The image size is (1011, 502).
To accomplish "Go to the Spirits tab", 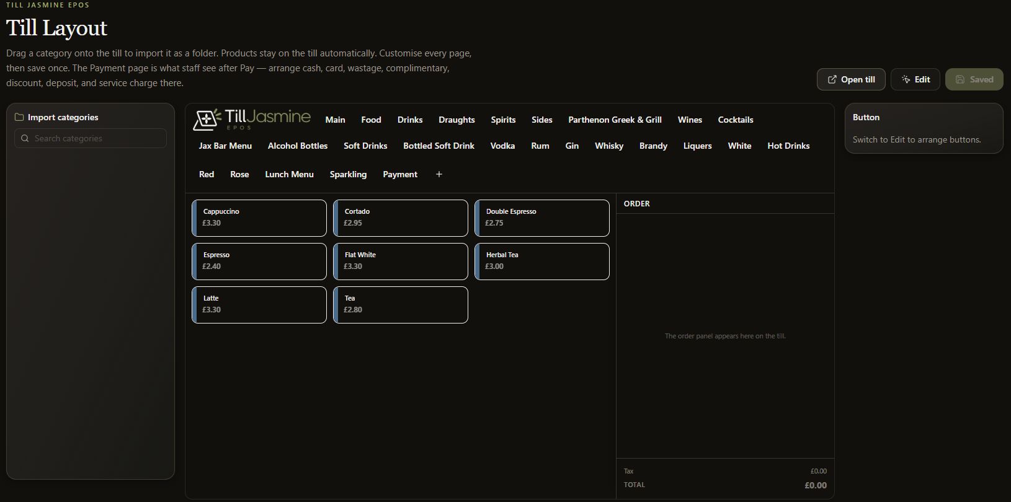I will (503, 120).
